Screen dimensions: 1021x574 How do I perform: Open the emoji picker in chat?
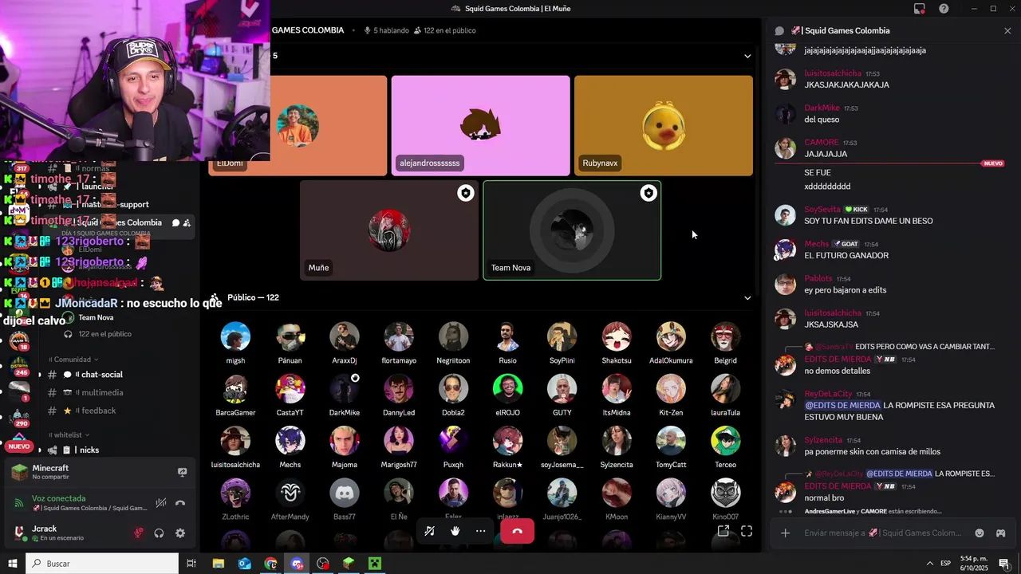coord(980,533)
